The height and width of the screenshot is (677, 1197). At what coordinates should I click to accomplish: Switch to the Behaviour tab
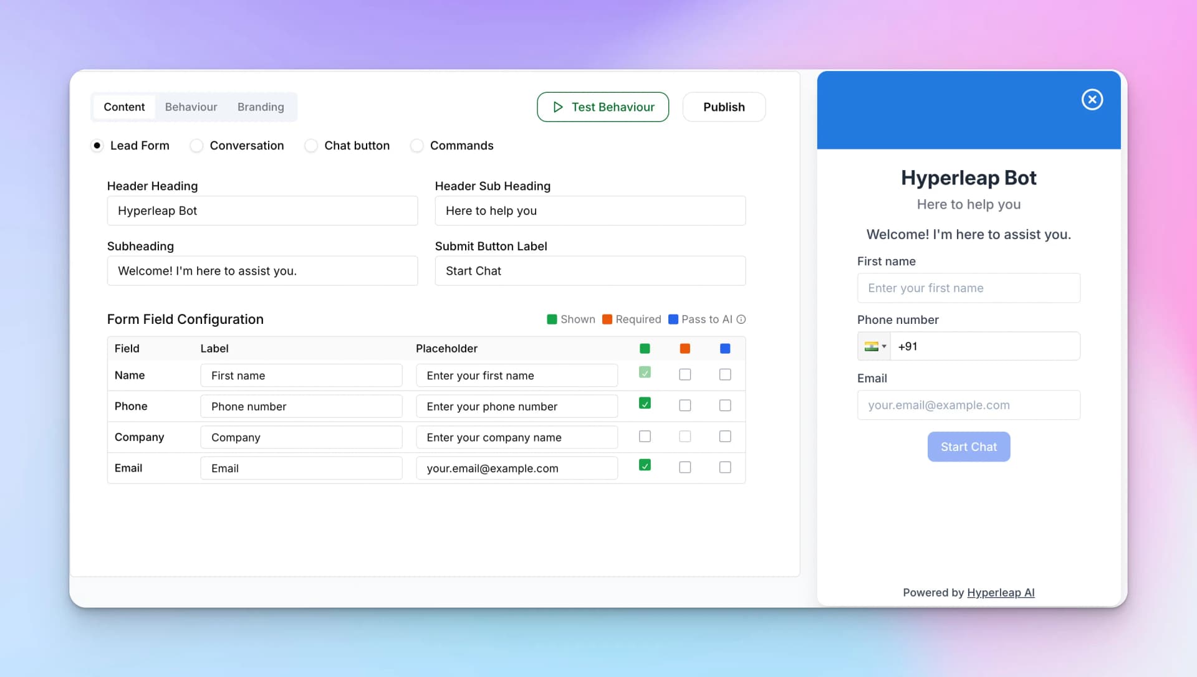pyautogui.click(x=191, y=107)
